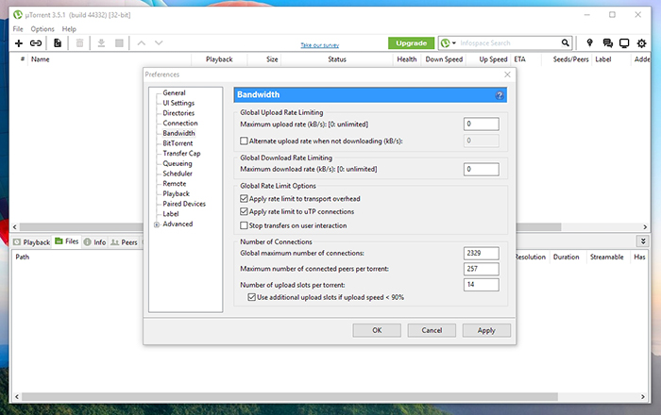
Task: Click the remote monitor icon
Action: click(x=624, y=43)
